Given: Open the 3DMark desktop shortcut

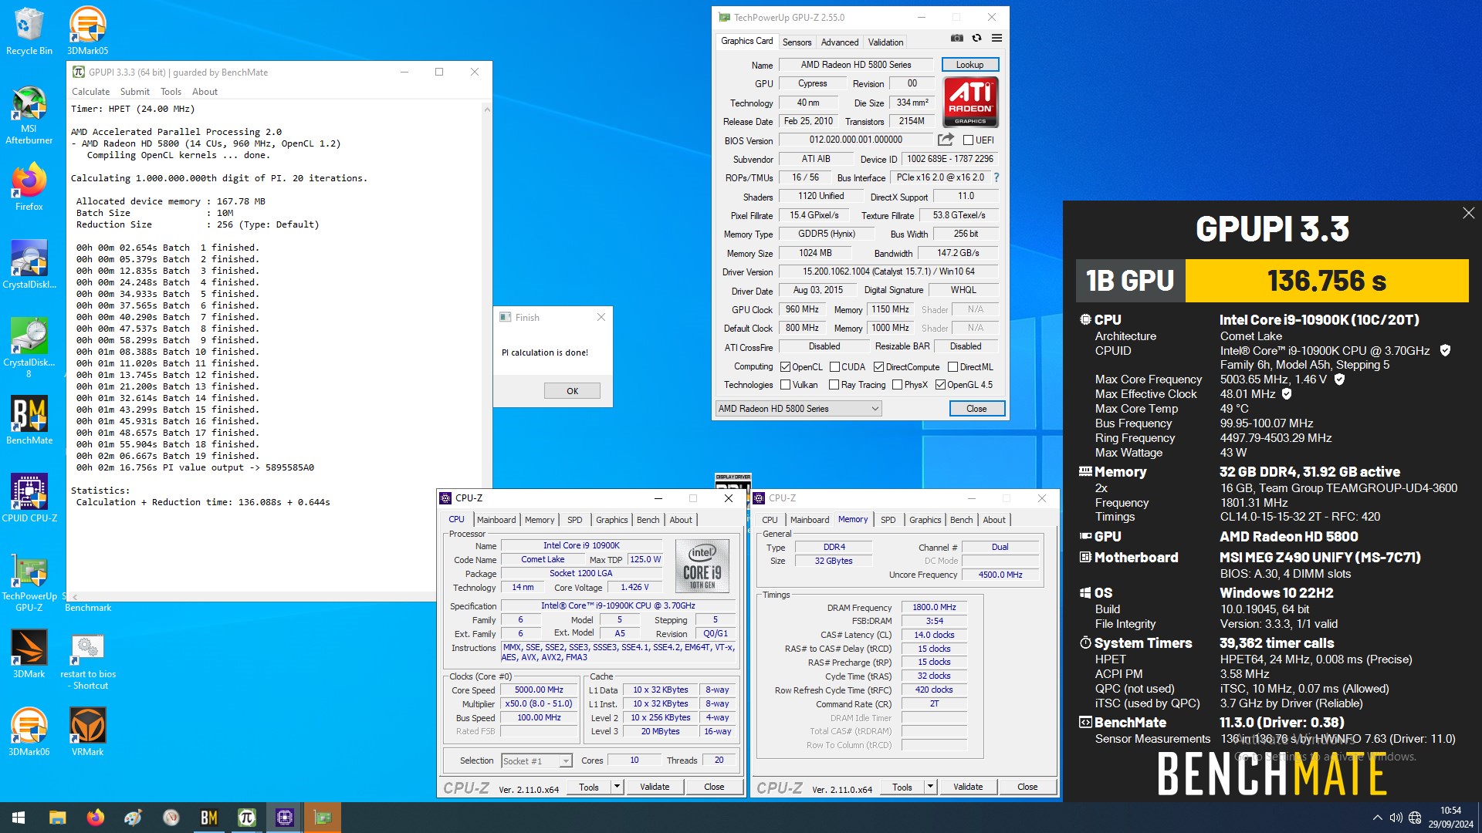Looking at the screenshot, I should click(x=29, y=654).
